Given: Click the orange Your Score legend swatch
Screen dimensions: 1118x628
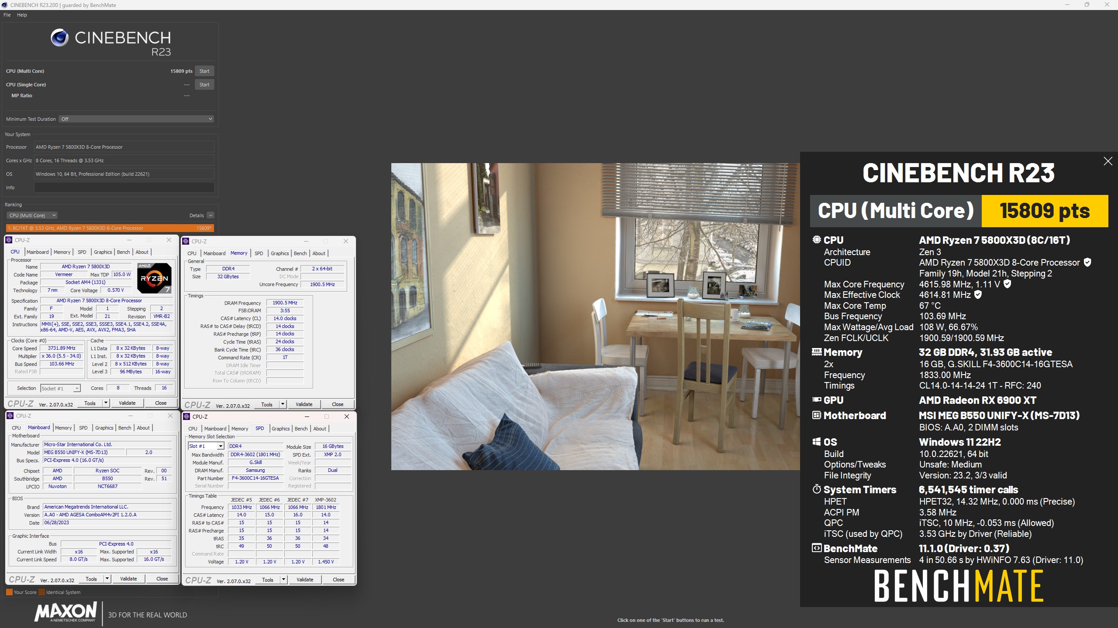Looking at the screenshot, I should tap(9, 592).
